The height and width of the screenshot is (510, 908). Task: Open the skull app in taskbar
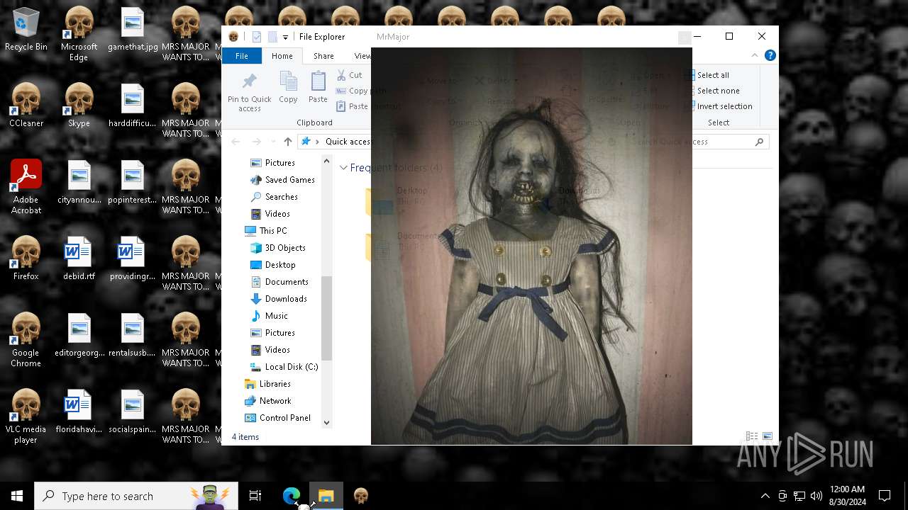(361, 496)
